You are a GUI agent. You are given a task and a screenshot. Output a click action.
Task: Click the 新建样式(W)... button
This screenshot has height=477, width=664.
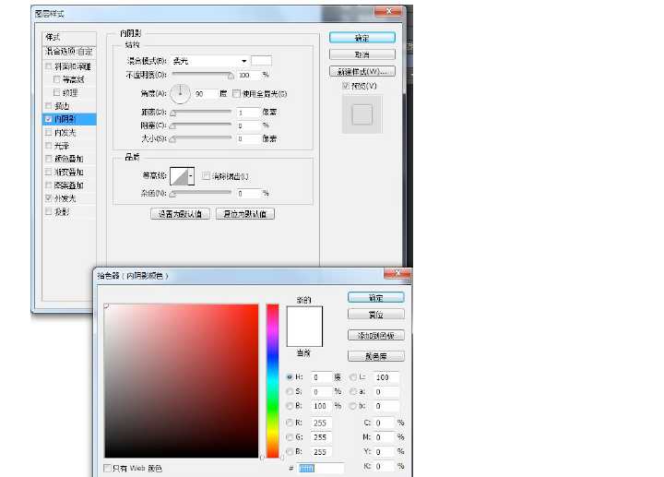click(x=362, y=71)
